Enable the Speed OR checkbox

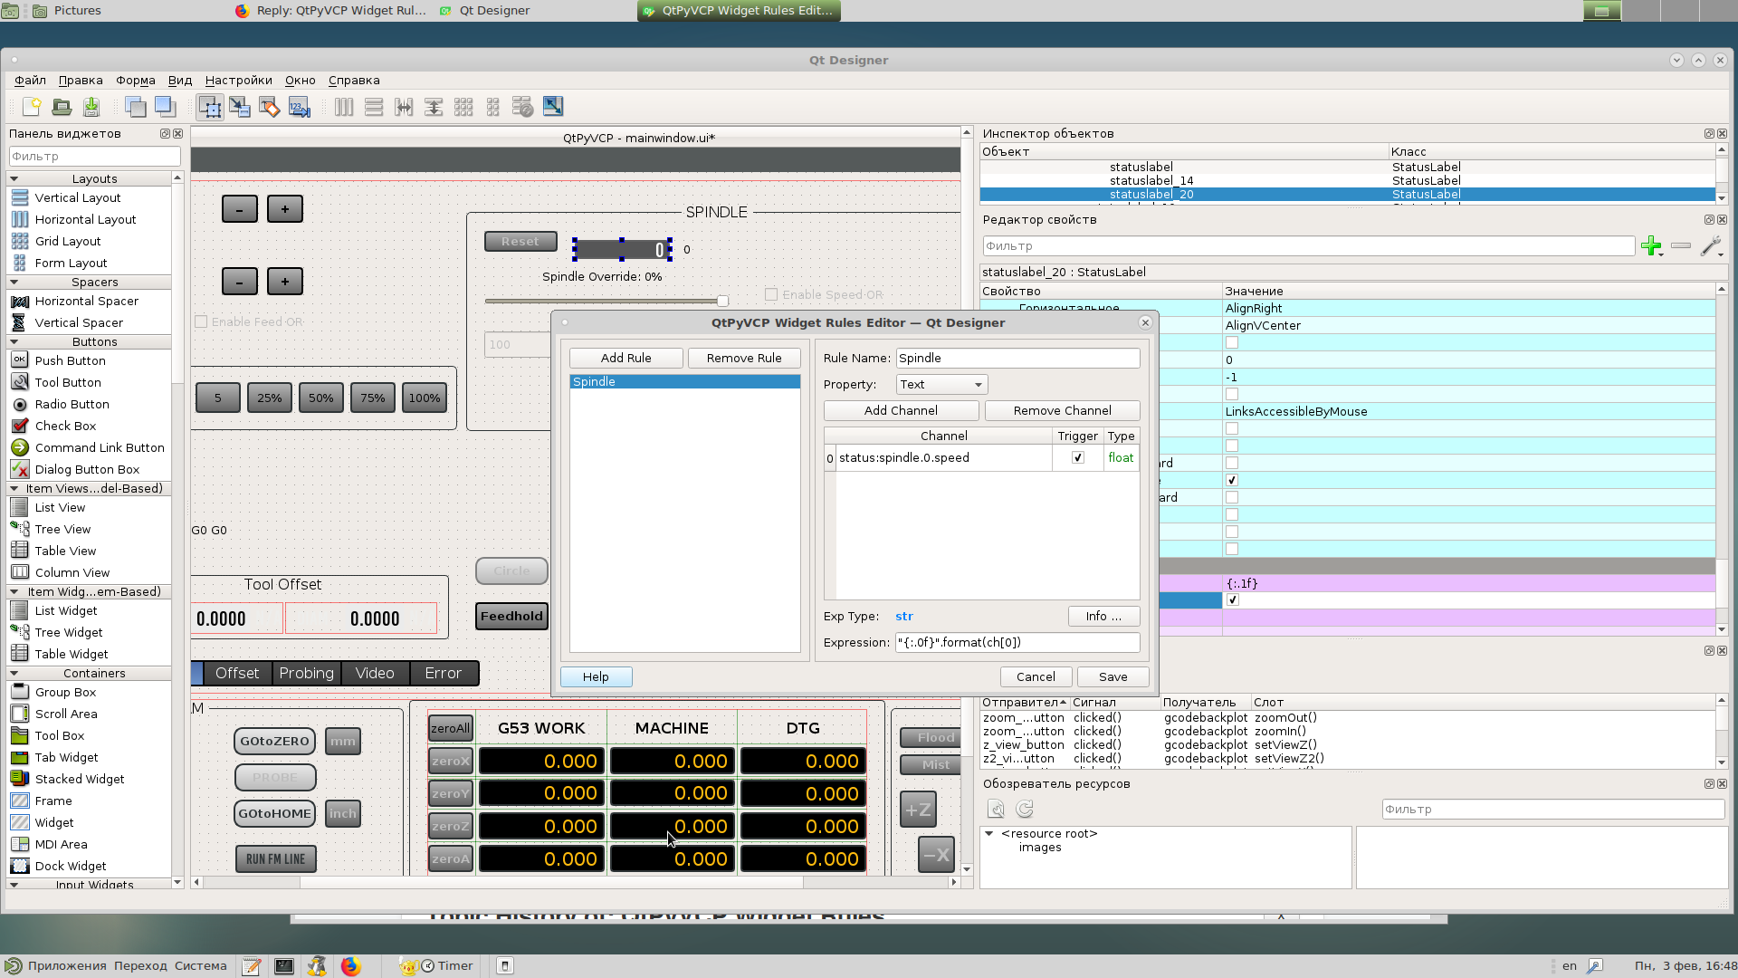pyautogui.click(x=771, y=294)
